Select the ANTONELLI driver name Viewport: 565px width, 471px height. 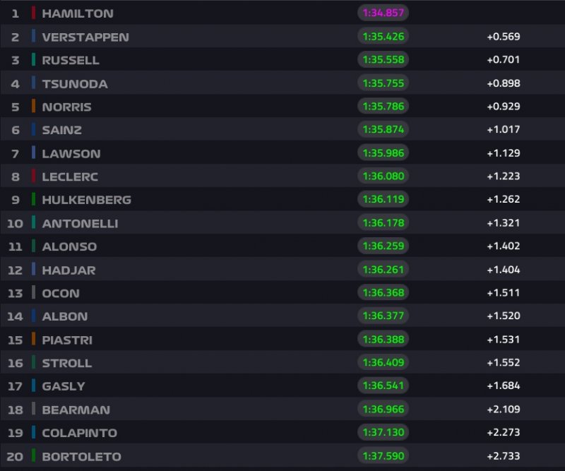coord(80,223)
